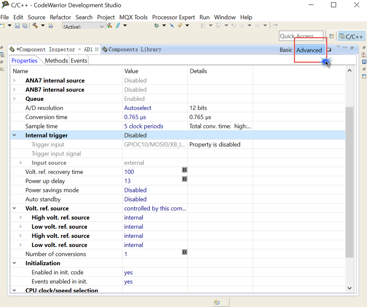This screenshot has width=367, height=307.
Task: Open the lightning flash dropdown arrow
Action: click(125, 25)
